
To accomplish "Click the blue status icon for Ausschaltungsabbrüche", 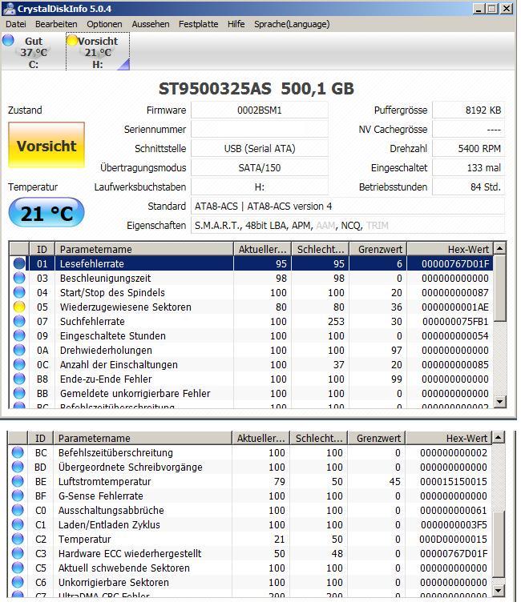I will click(18, 510).
